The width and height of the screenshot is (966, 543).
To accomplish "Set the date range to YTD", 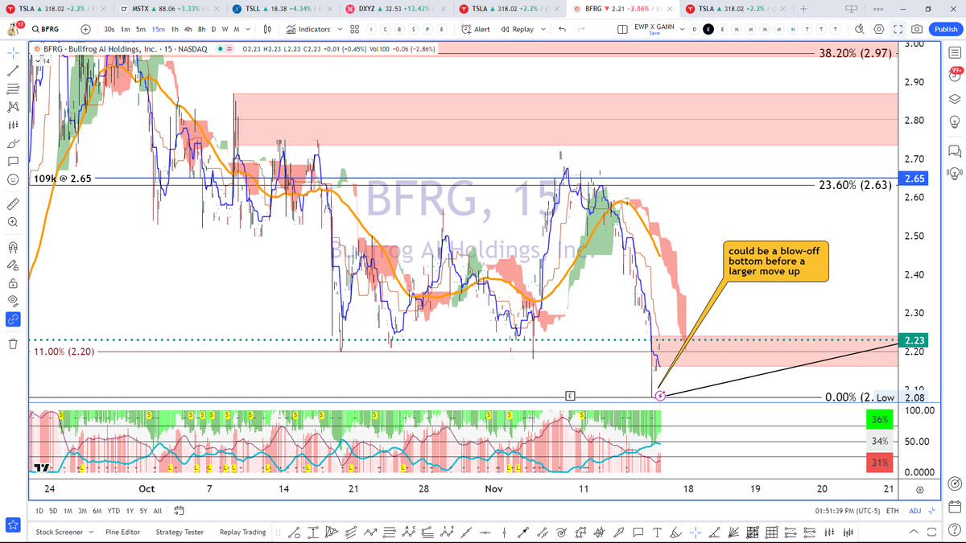I will coord(114,511).
